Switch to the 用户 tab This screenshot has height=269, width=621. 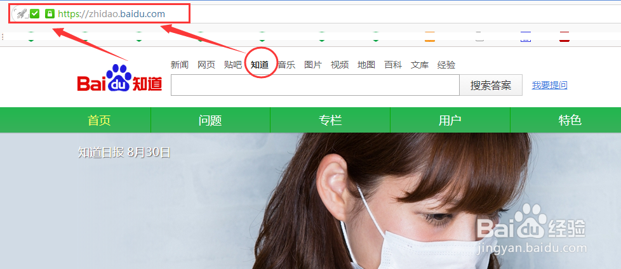click(x=450, y=121)
